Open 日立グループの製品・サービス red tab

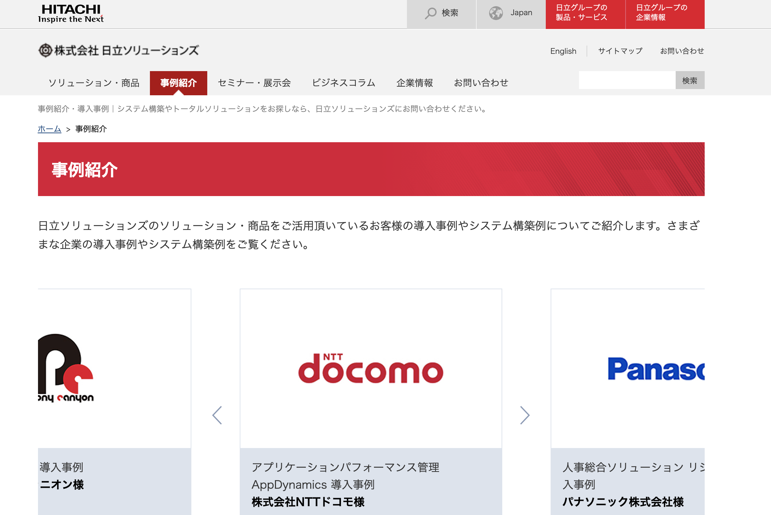coord(586,14)
